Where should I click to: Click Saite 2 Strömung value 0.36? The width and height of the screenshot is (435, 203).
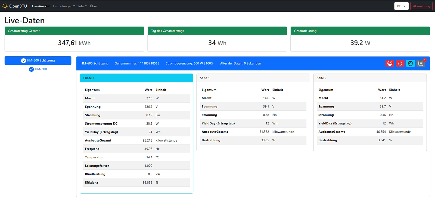click(383, 115)
